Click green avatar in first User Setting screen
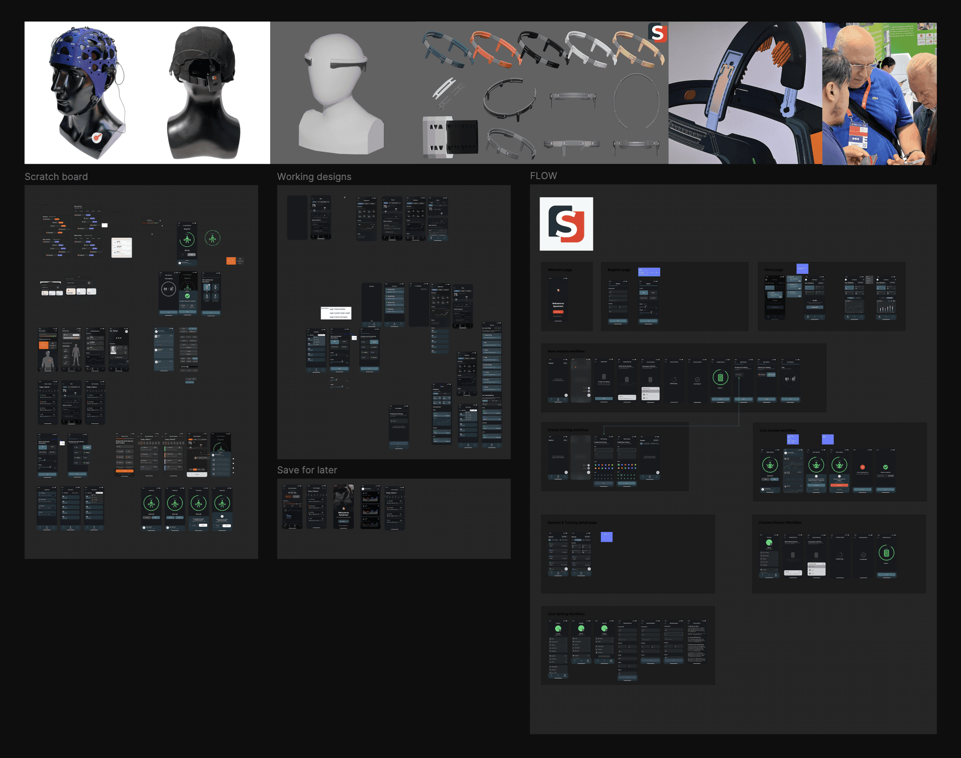Viewport: 961px width, 758px height. (x=558, y=629)
